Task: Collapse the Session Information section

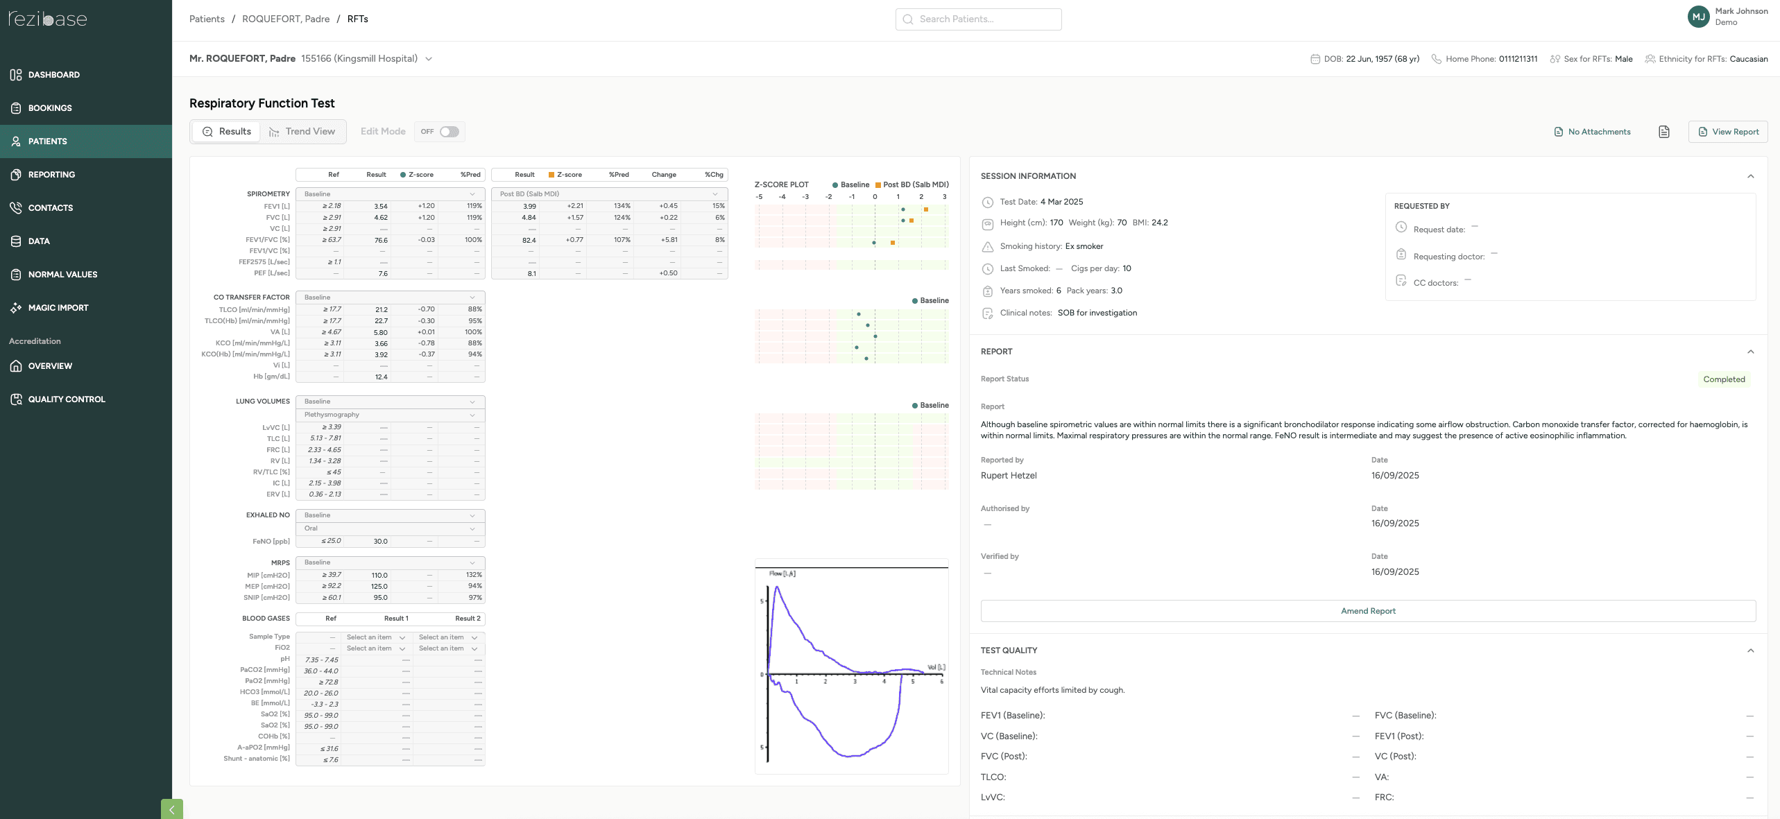Action: pos(1750,176)
